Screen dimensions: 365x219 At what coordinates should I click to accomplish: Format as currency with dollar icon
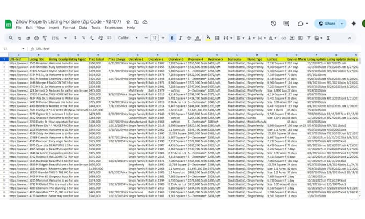coord(75,38)
